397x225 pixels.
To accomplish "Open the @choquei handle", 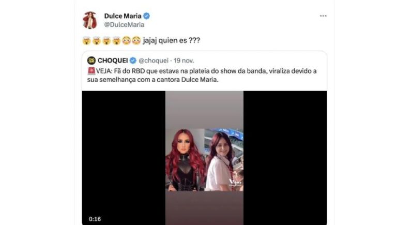I will 154,61.
